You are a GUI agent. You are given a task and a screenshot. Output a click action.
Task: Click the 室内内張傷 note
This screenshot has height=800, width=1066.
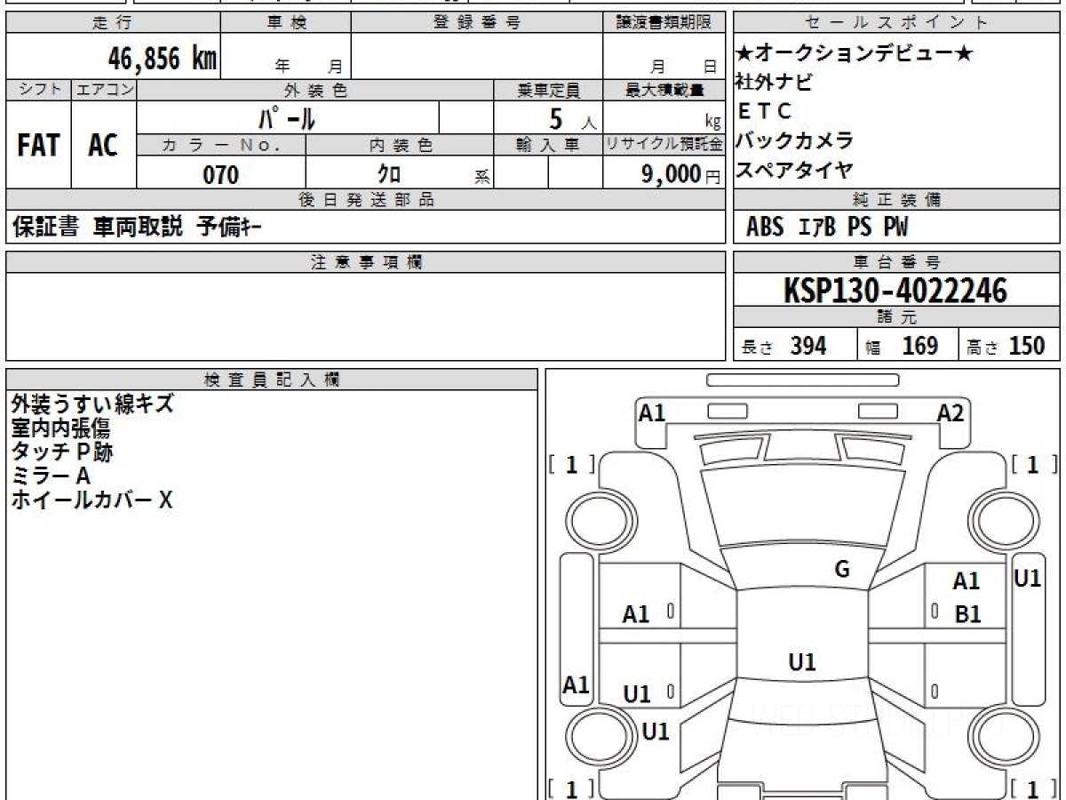pos(60,428)
